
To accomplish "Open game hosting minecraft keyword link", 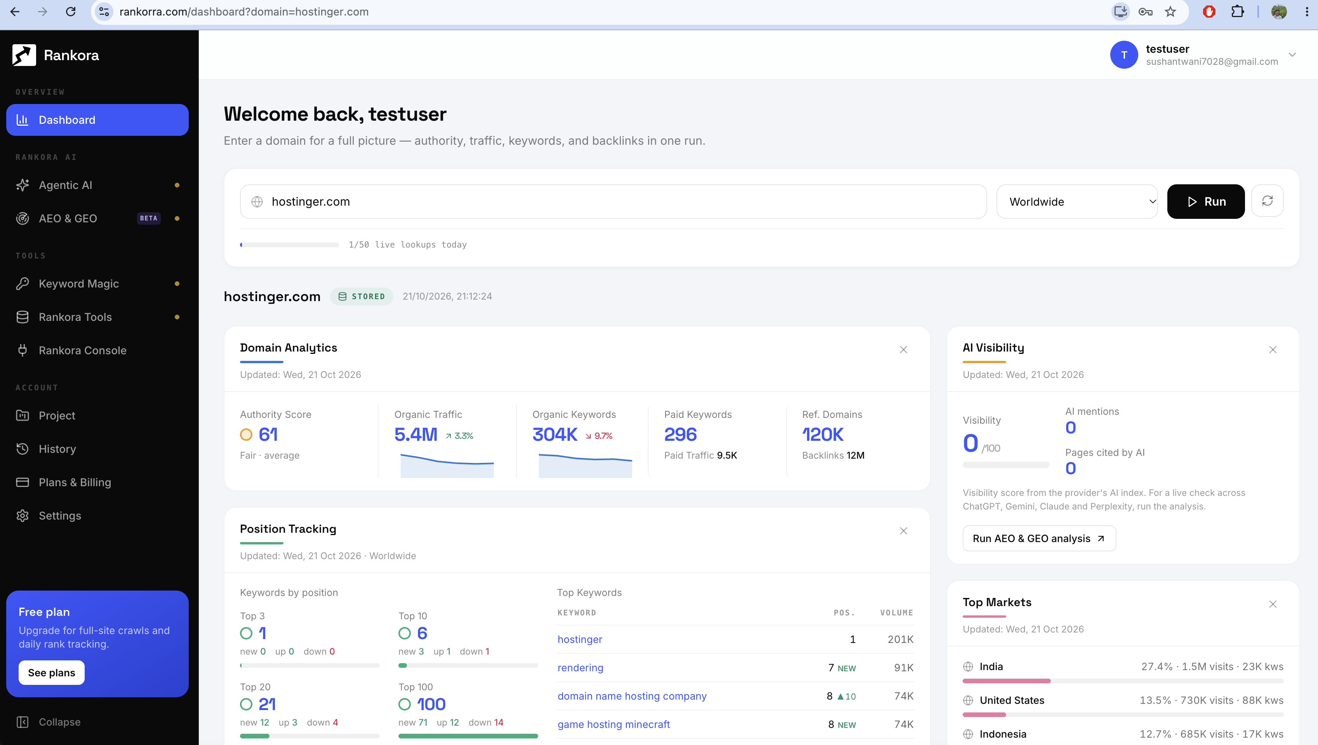I will click(614, 724).
